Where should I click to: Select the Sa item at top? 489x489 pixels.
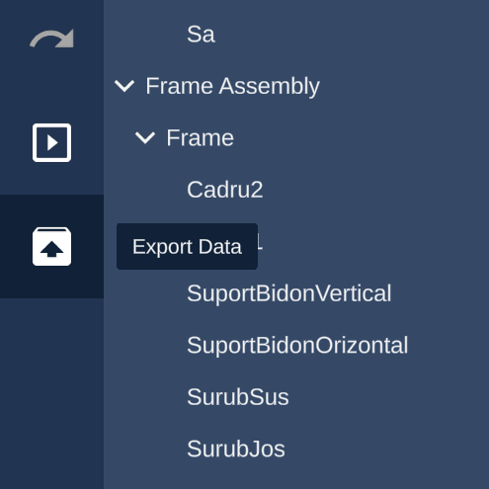pyautogui.click(x=201, y=34)
